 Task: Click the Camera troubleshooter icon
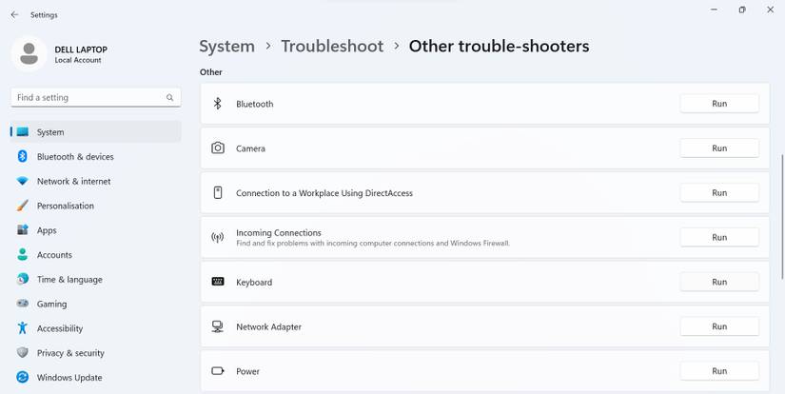(217, 148)
